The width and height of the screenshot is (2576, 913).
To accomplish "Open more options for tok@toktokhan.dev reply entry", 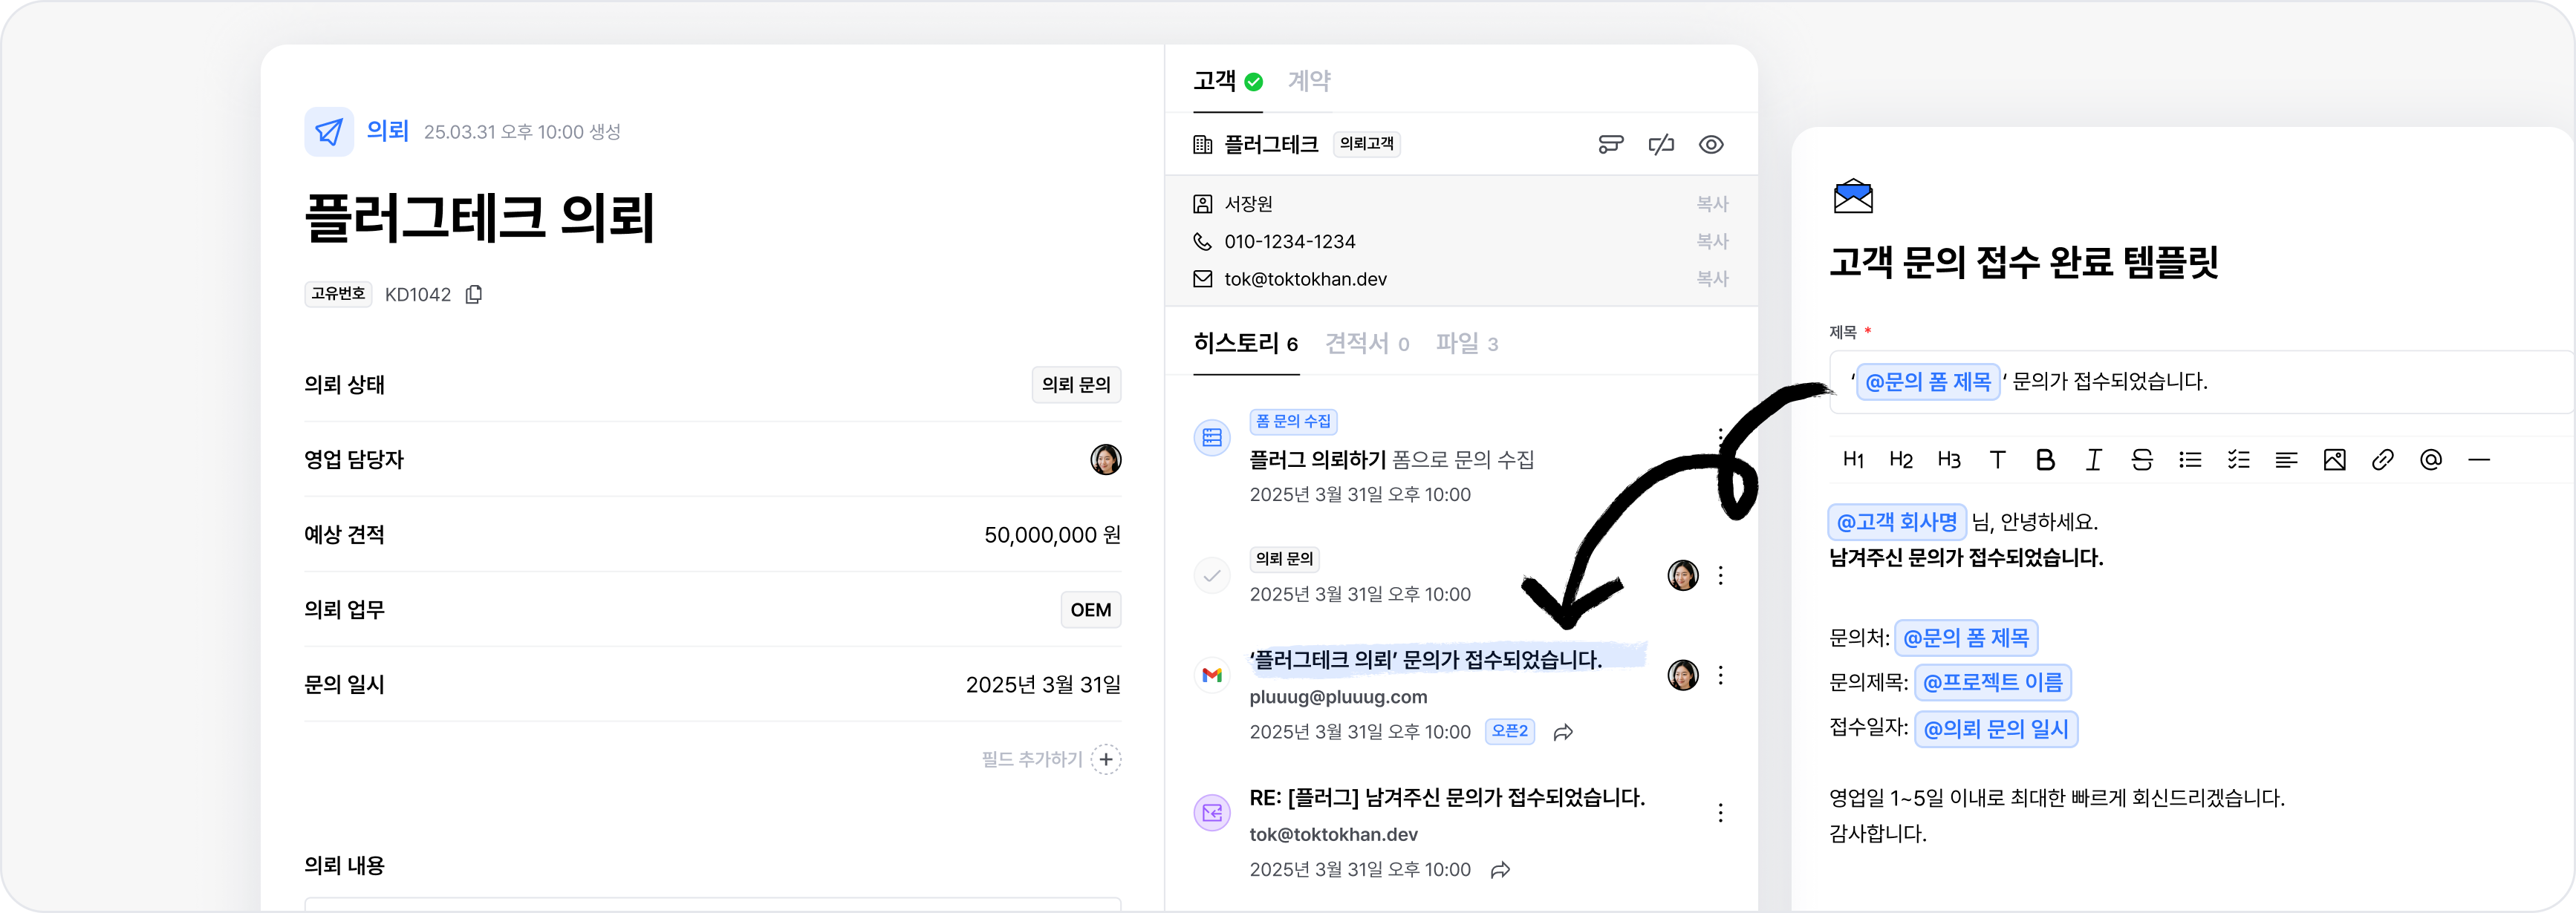I will pos(1720,813).
